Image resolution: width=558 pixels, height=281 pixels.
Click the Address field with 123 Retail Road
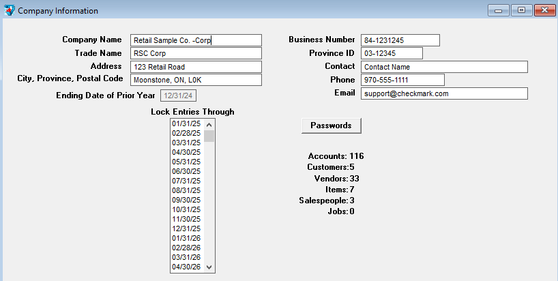coord(196,67)
